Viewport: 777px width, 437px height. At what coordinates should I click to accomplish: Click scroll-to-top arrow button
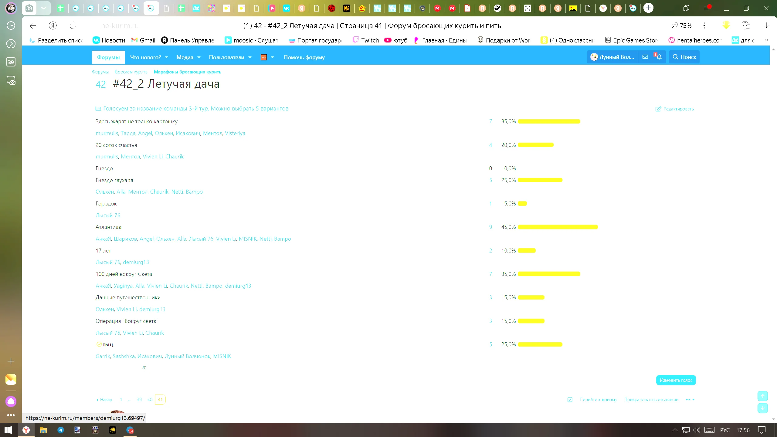coord(762,396)
